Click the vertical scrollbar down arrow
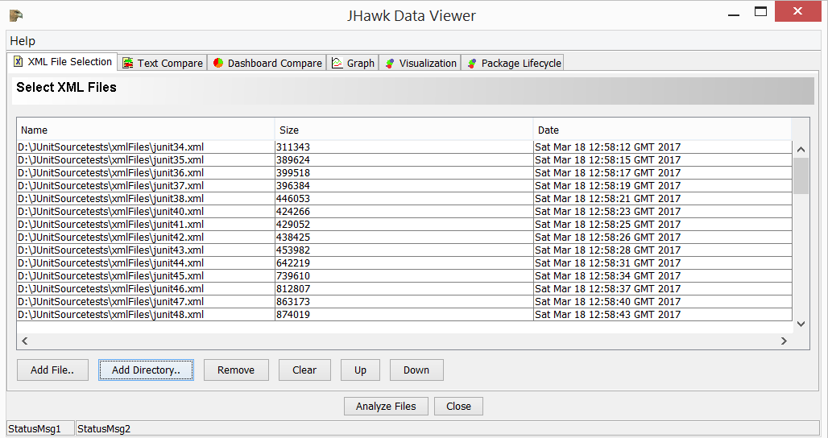Viewport: 828px width, 438px height. [x=801, y=324]
